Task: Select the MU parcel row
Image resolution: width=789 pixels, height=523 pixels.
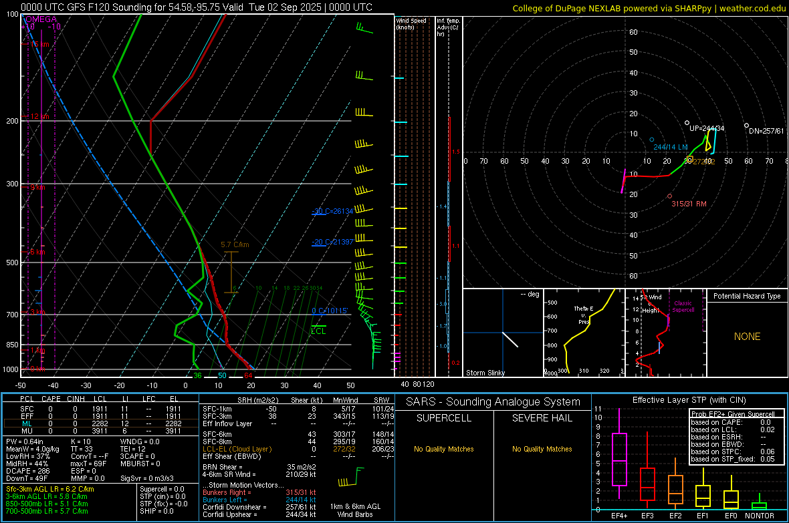Action: pos(101,431)
